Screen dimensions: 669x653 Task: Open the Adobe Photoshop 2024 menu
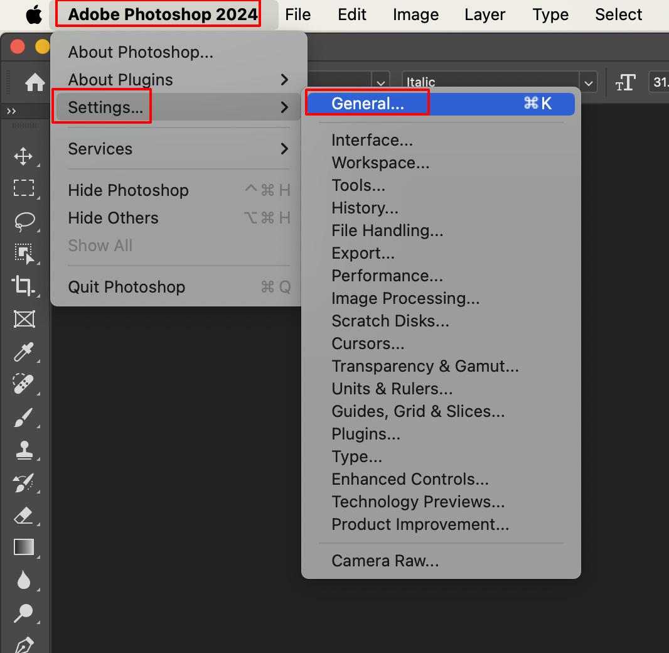pos(163,14)
